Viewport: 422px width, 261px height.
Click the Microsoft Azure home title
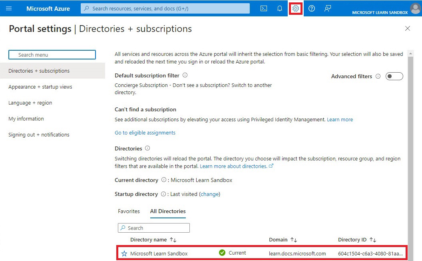click(x=48, y=9)
